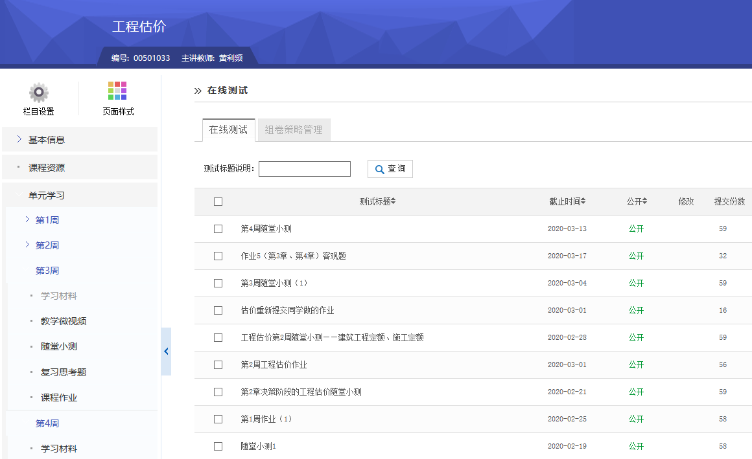The height and width of the screenshot is (459, 752).
Task: Click the double-chevron icon before 在线测试 heading
Action: pyautogui.click(x=198, y=90)
